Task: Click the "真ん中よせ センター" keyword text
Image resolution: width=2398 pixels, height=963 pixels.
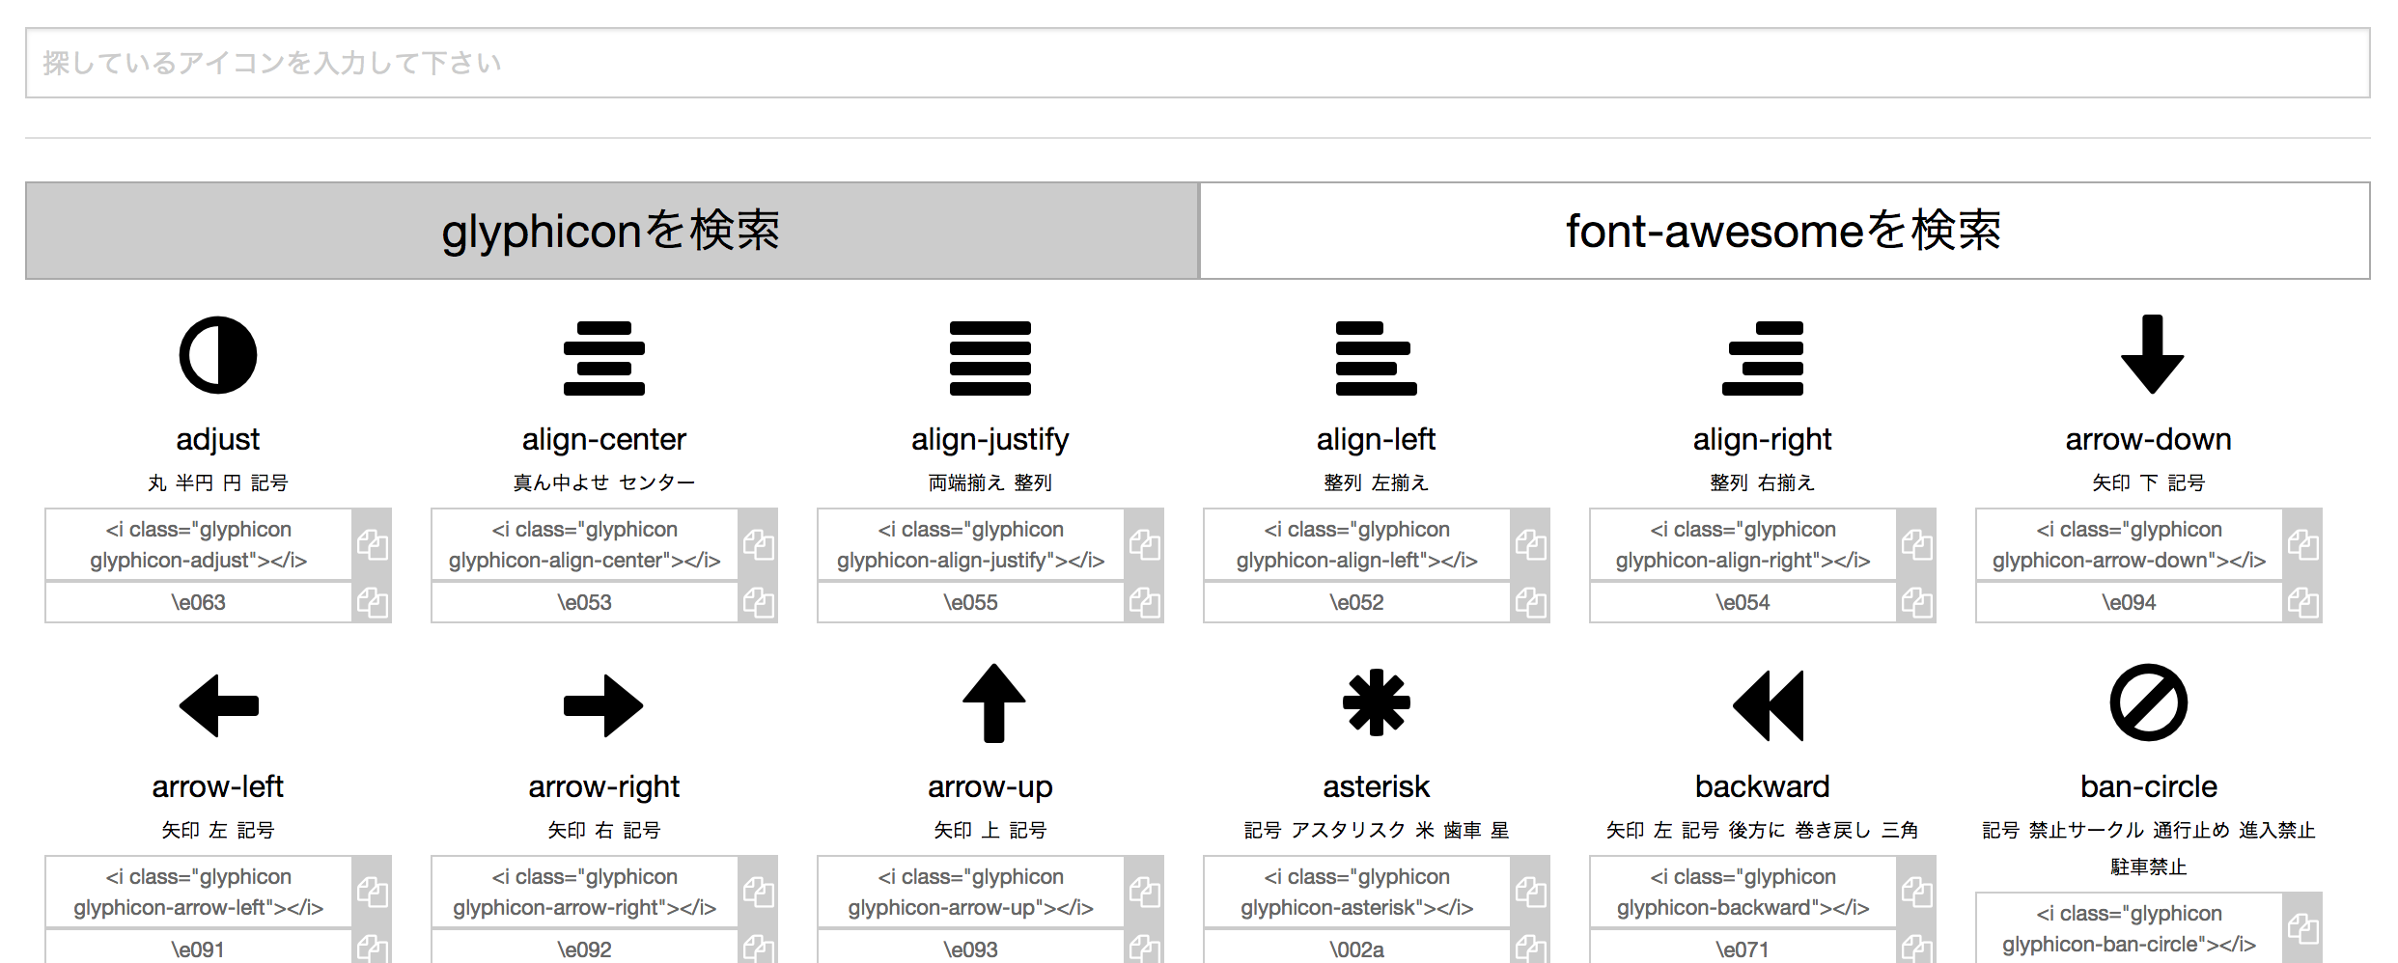Action: pyautogui.click(x=604, y=482)
